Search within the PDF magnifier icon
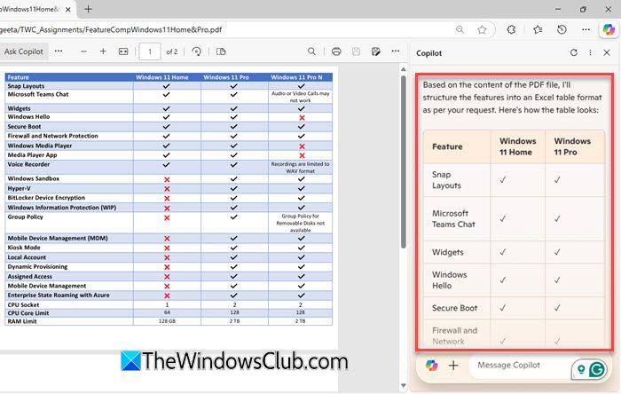Image resolution: width=621 pixels, height=394 pixels. pos(311,51)
